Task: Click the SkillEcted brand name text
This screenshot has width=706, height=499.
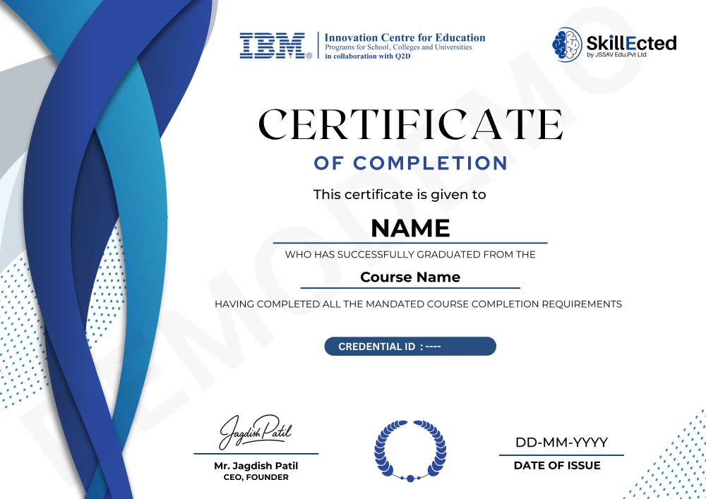Action: point(631,43)
